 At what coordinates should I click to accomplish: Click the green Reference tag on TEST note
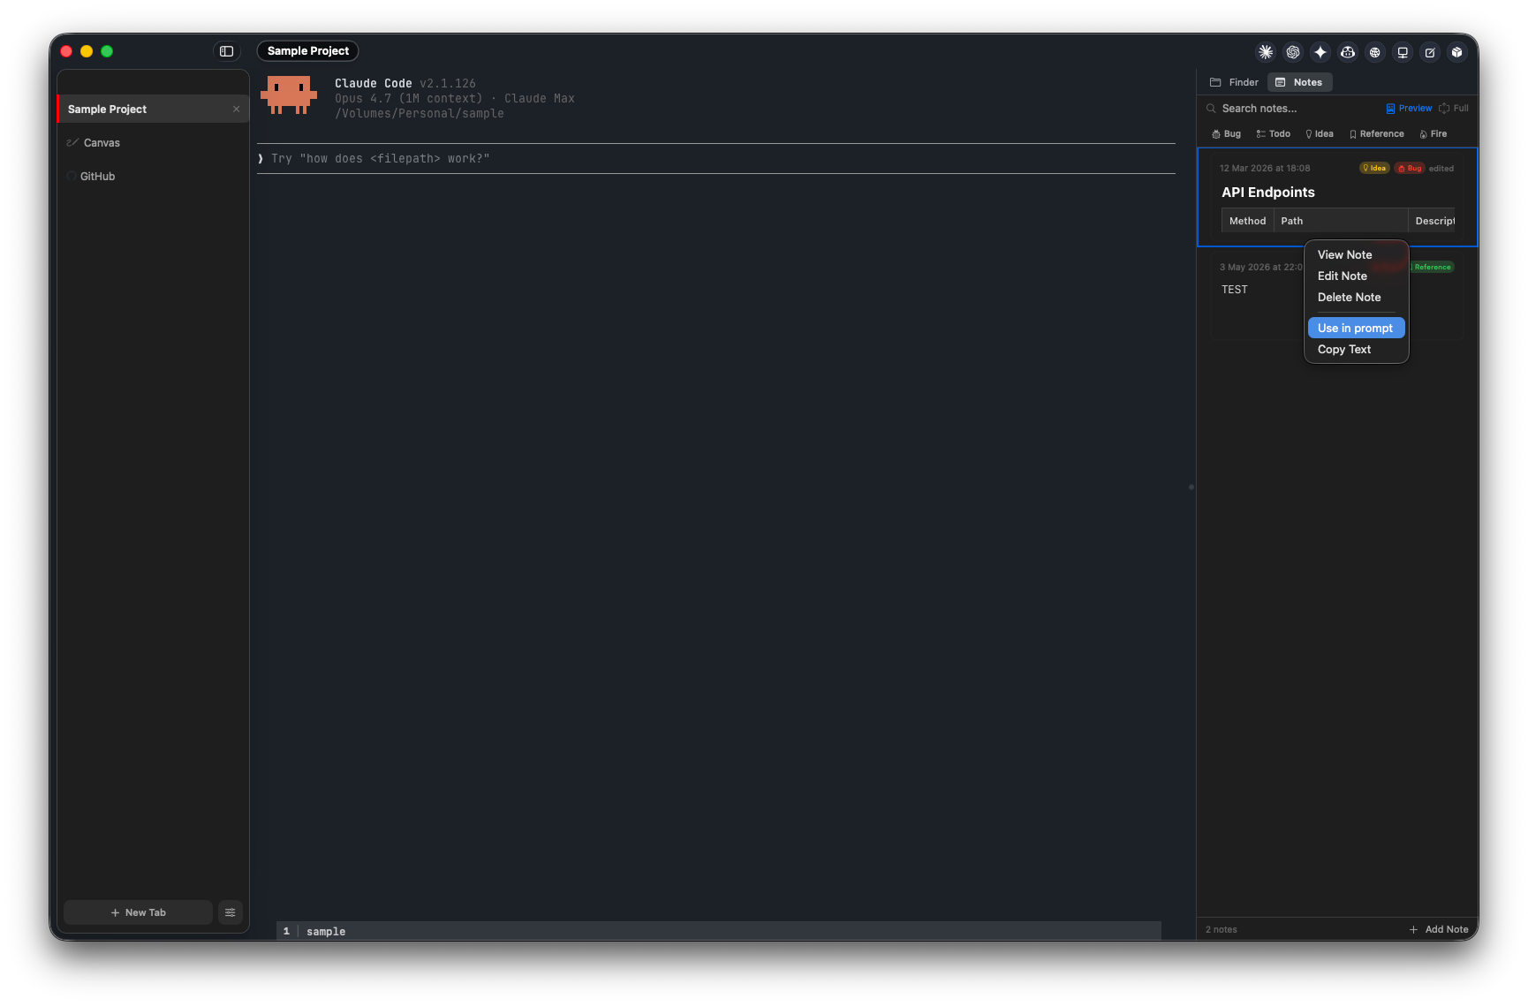1432,267
